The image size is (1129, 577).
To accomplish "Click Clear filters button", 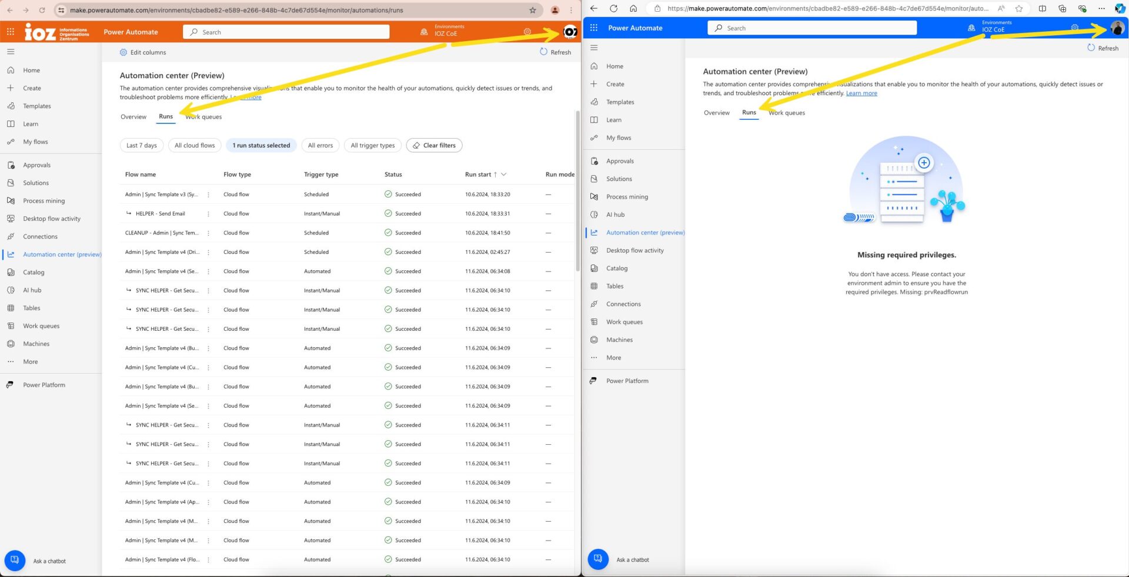I will pyautogui.click(x=434, y=145).
